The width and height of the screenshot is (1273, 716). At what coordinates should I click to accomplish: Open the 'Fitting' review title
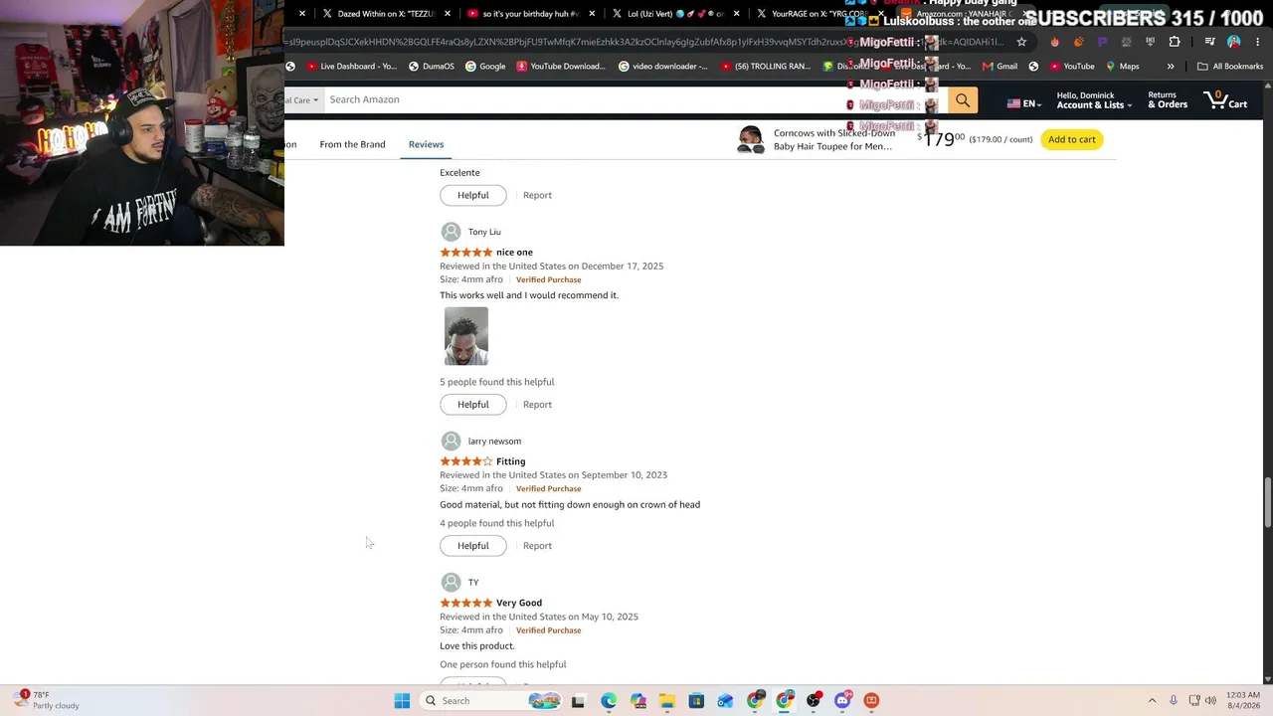(x=510, y=461)
